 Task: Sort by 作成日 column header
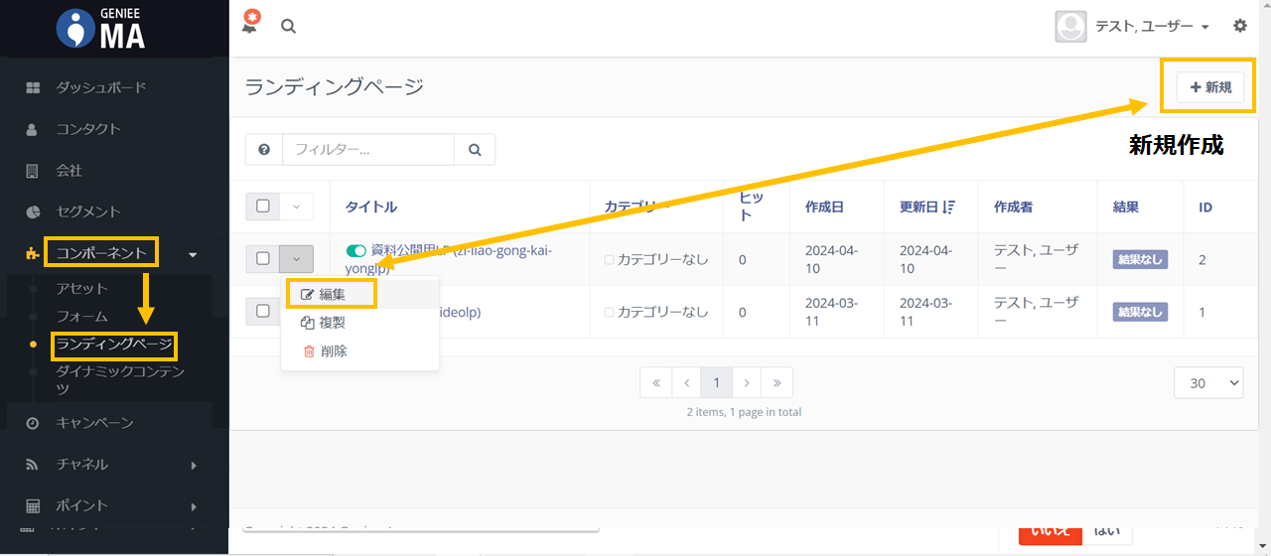click(825, 207)
